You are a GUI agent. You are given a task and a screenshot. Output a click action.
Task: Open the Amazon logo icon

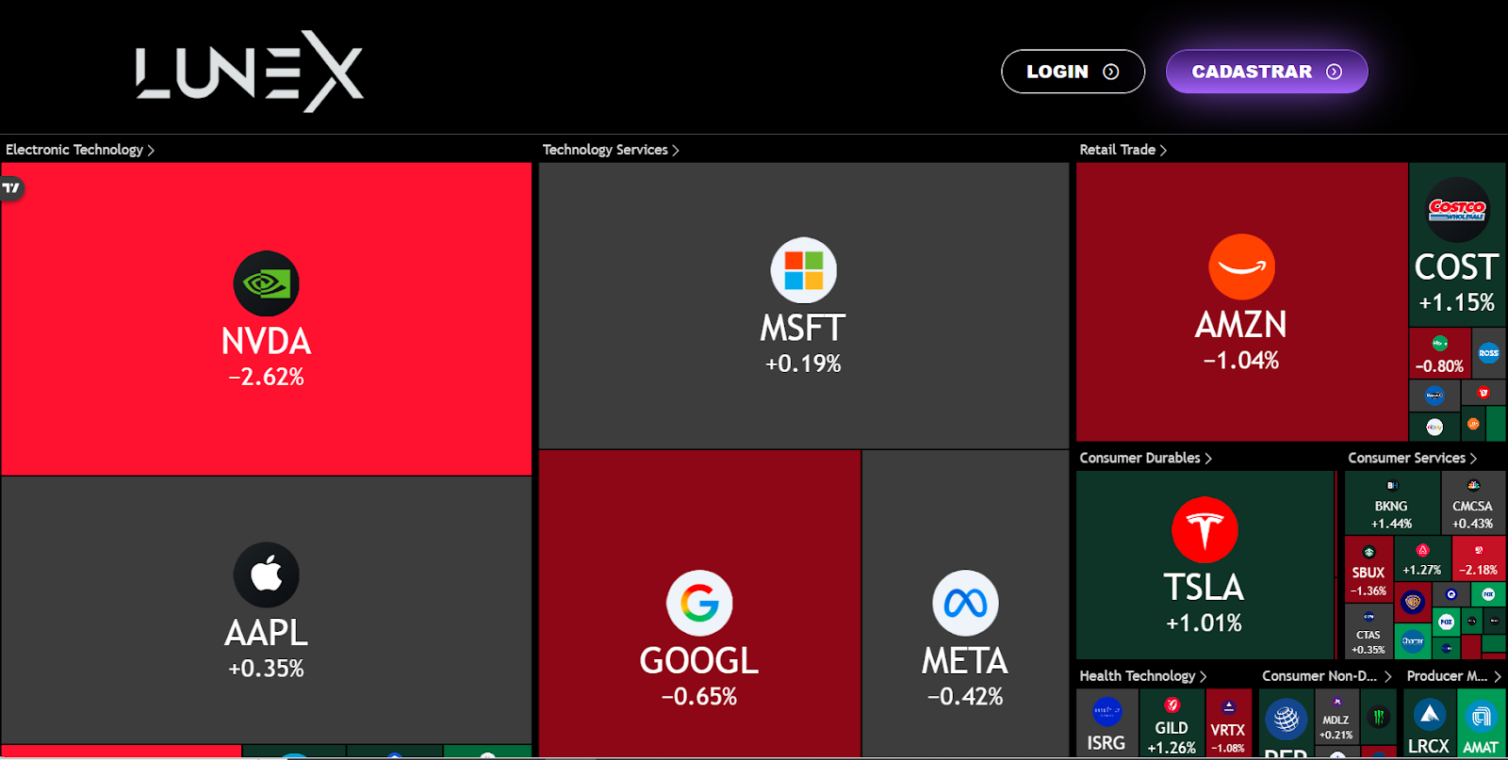point(1241,267)
